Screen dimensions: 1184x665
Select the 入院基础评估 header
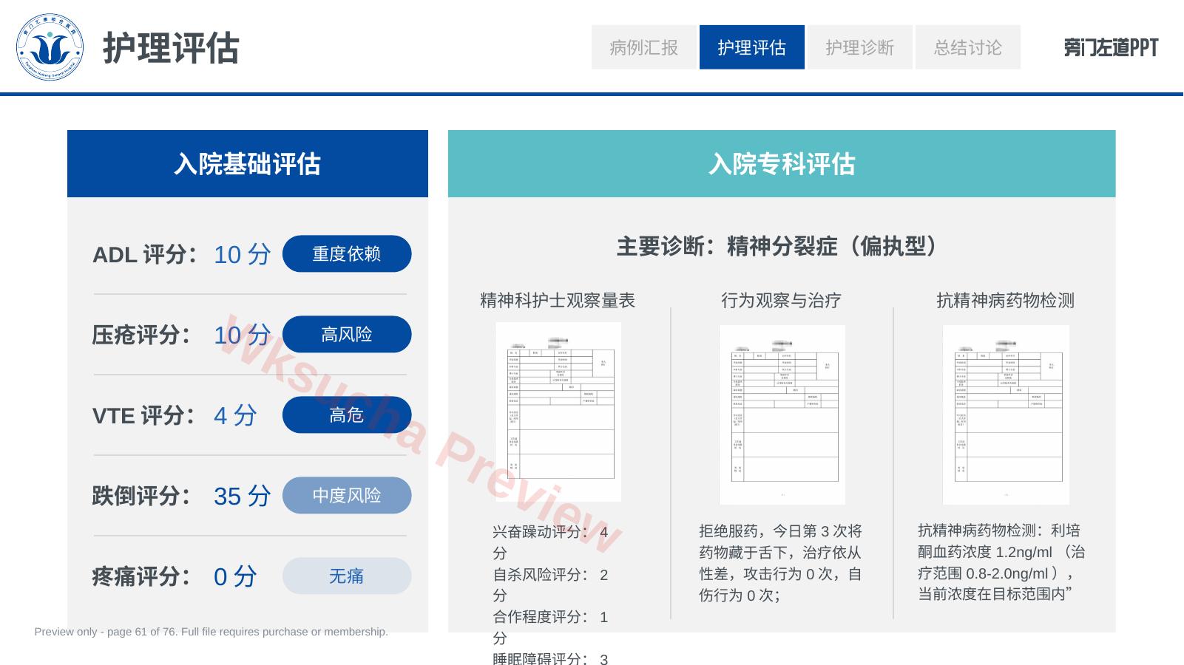tap(248, 164)
